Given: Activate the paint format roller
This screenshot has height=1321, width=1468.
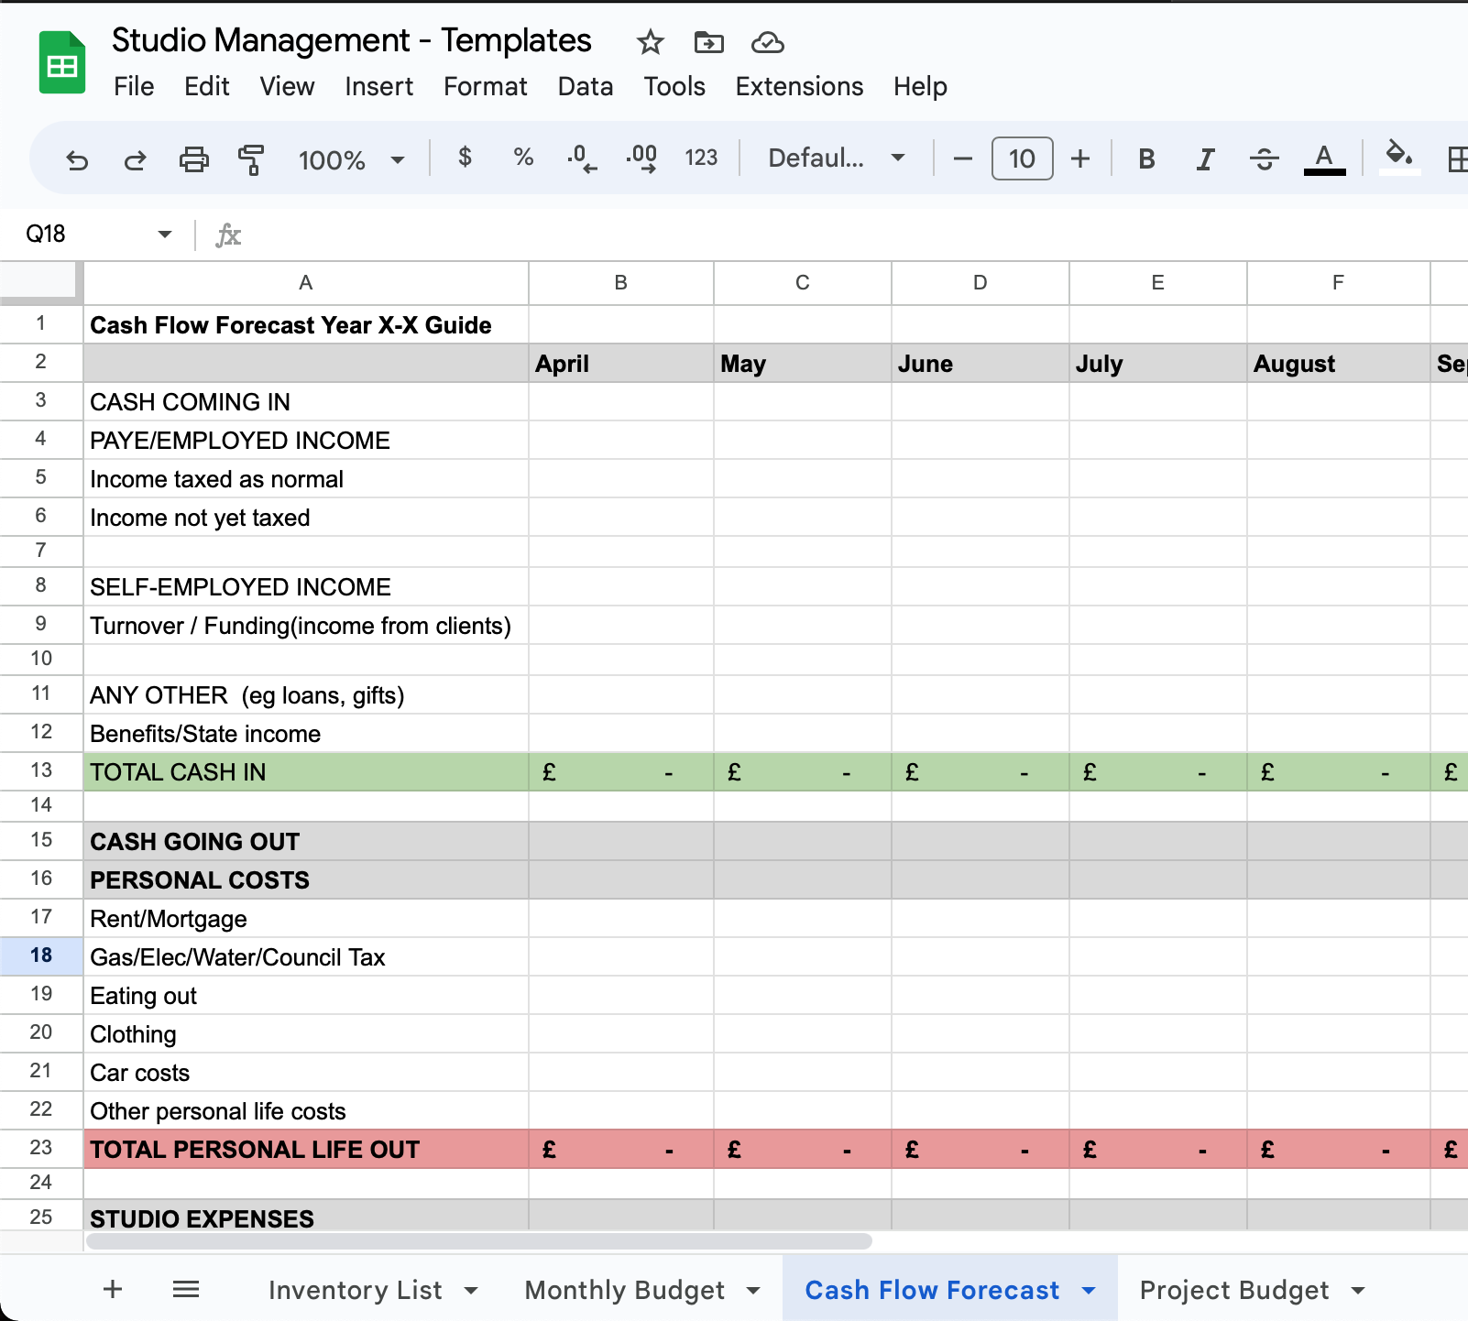Looking at the screenshot, I should (x=251, y=160).
